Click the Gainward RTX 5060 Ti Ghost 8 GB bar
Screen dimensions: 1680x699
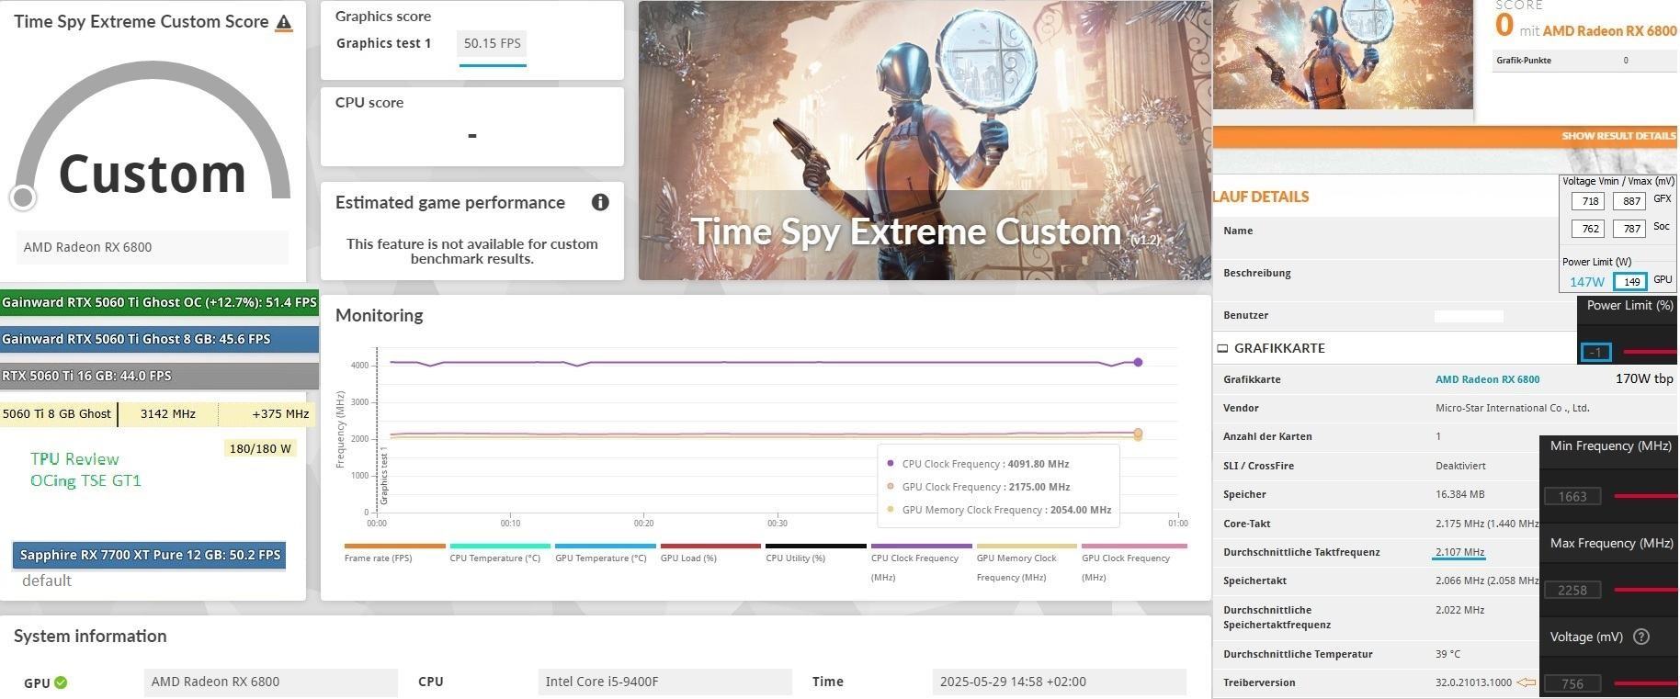click(159, 339)
